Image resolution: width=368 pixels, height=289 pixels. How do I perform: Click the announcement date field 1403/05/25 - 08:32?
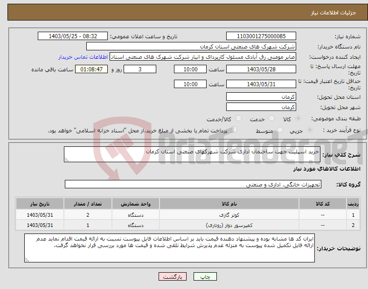point(73,36)
